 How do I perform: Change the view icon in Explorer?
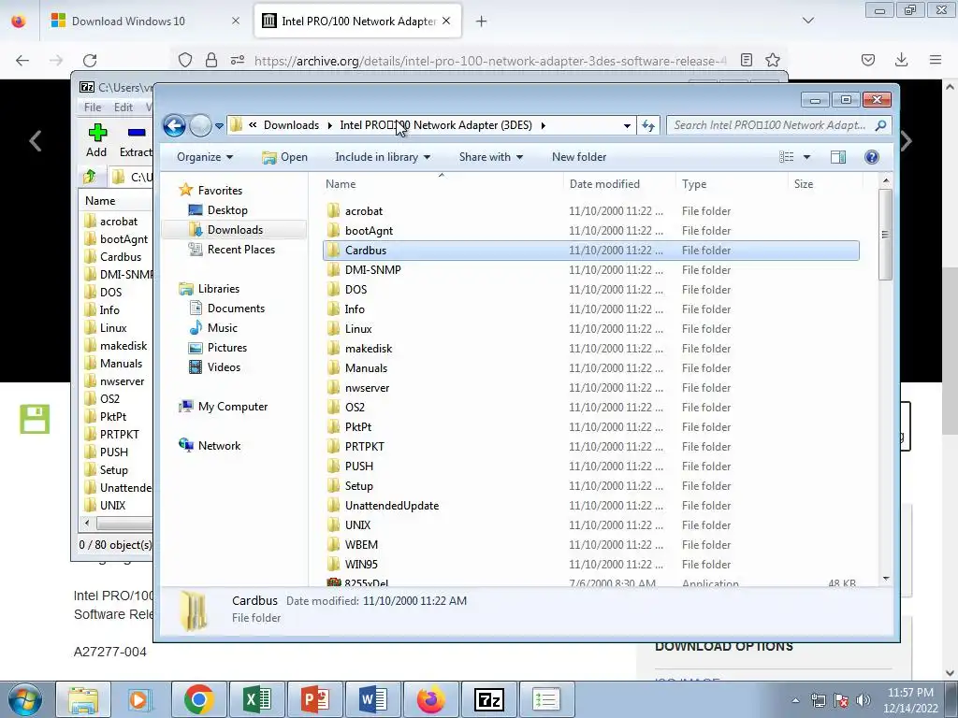pyautogui.click(x=786, y=157)
